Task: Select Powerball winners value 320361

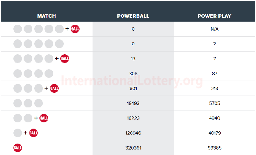Action: [x=133, y=148]
